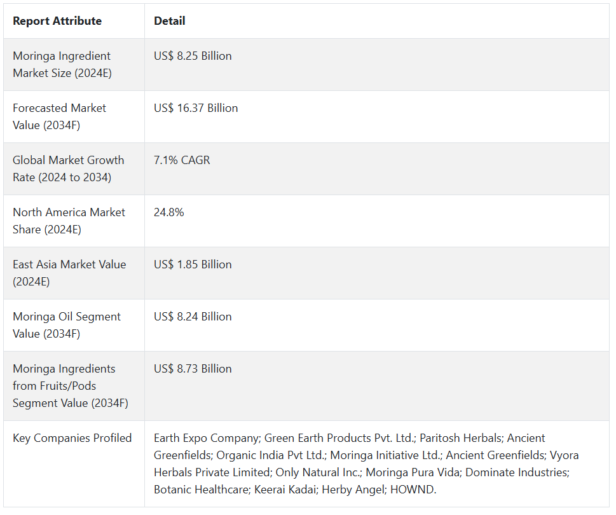The image size is (616, 515).
Task: Click the "Report Attribute" column header
Action: point(57,21)
